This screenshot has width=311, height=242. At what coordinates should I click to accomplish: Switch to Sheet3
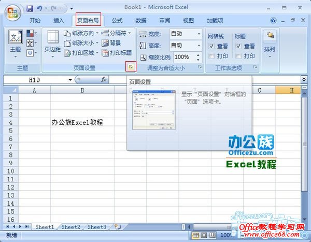[97, 227]
